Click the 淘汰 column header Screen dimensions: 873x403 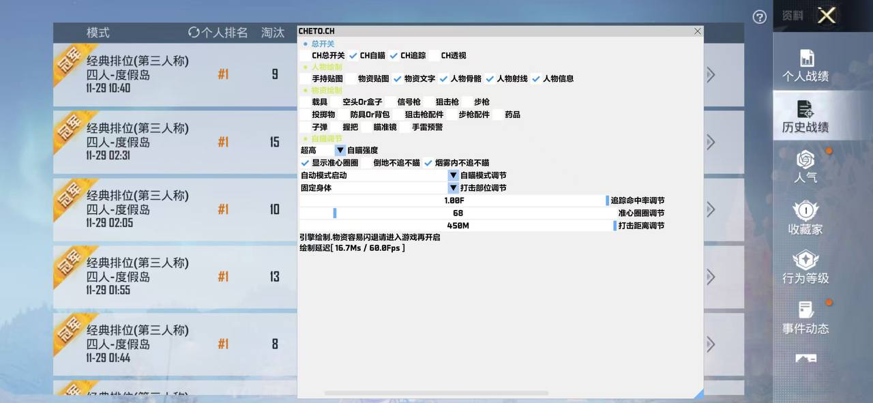pos(273,33)
